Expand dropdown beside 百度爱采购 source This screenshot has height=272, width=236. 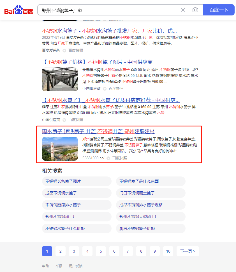click(64, 51)
